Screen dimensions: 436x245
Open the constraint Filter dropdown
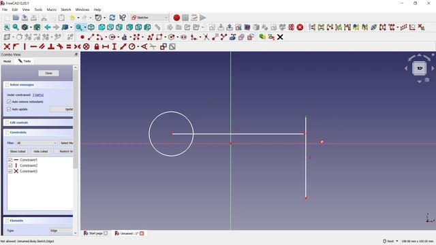click(36, 143)
